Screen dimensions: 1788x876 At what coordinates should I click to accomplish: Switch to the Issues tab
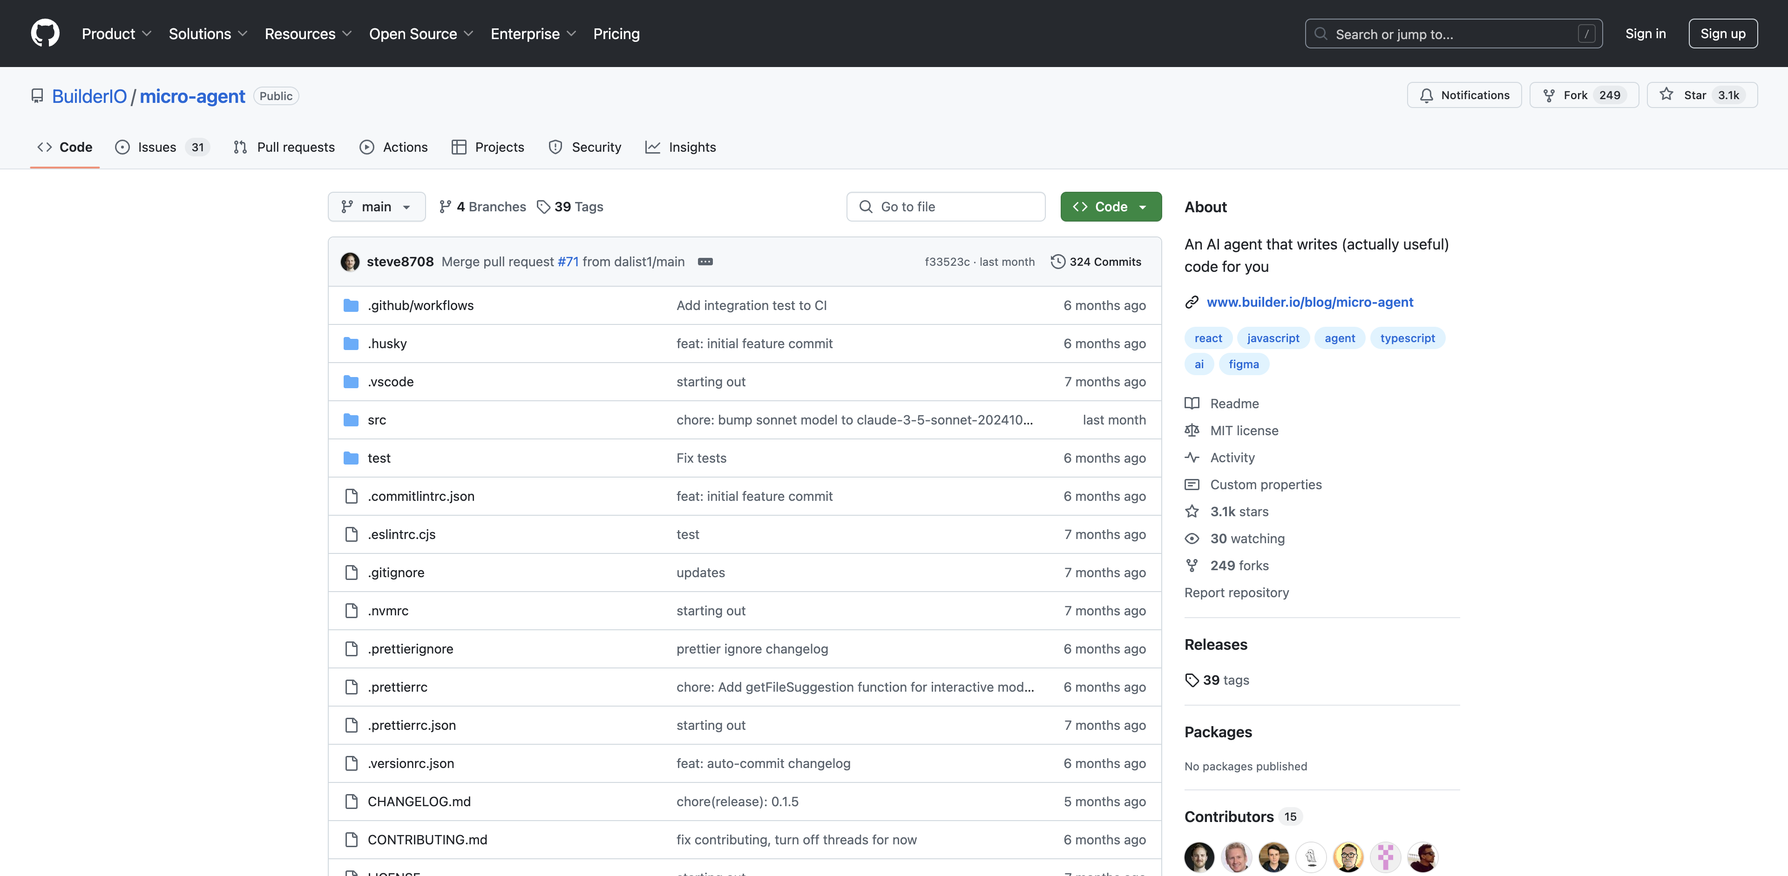pos(162,147)
